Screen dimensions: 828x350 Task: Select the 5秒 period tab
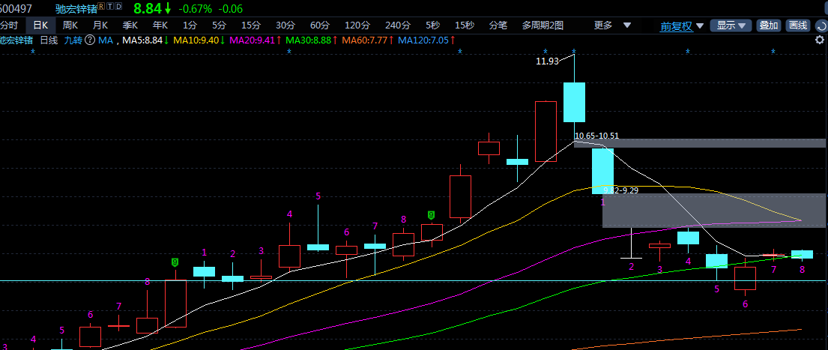click(x=432, y=25)
